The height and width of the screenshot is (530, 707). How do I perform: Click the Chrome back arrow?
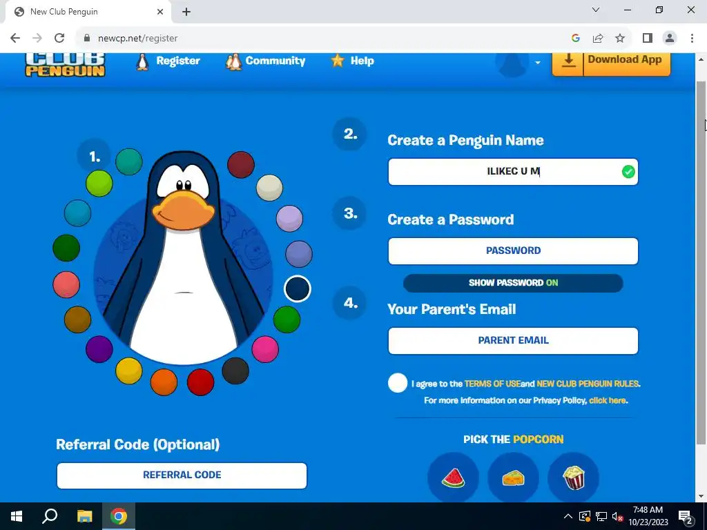point(15,38)
